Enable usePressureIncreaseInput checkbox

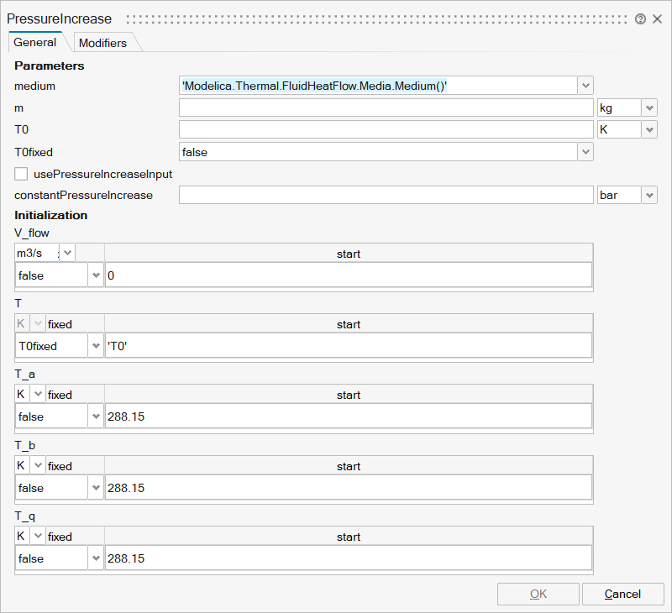pos(21,174)
